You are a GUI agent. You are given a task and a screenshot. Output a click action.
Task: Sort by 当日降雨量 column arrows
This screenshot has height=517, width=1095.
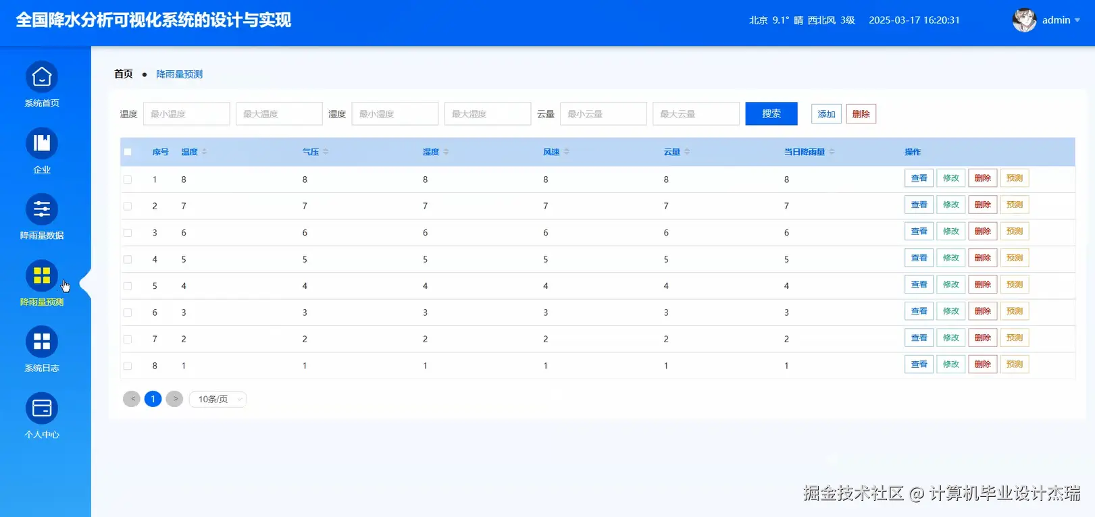tap(832, 152)
